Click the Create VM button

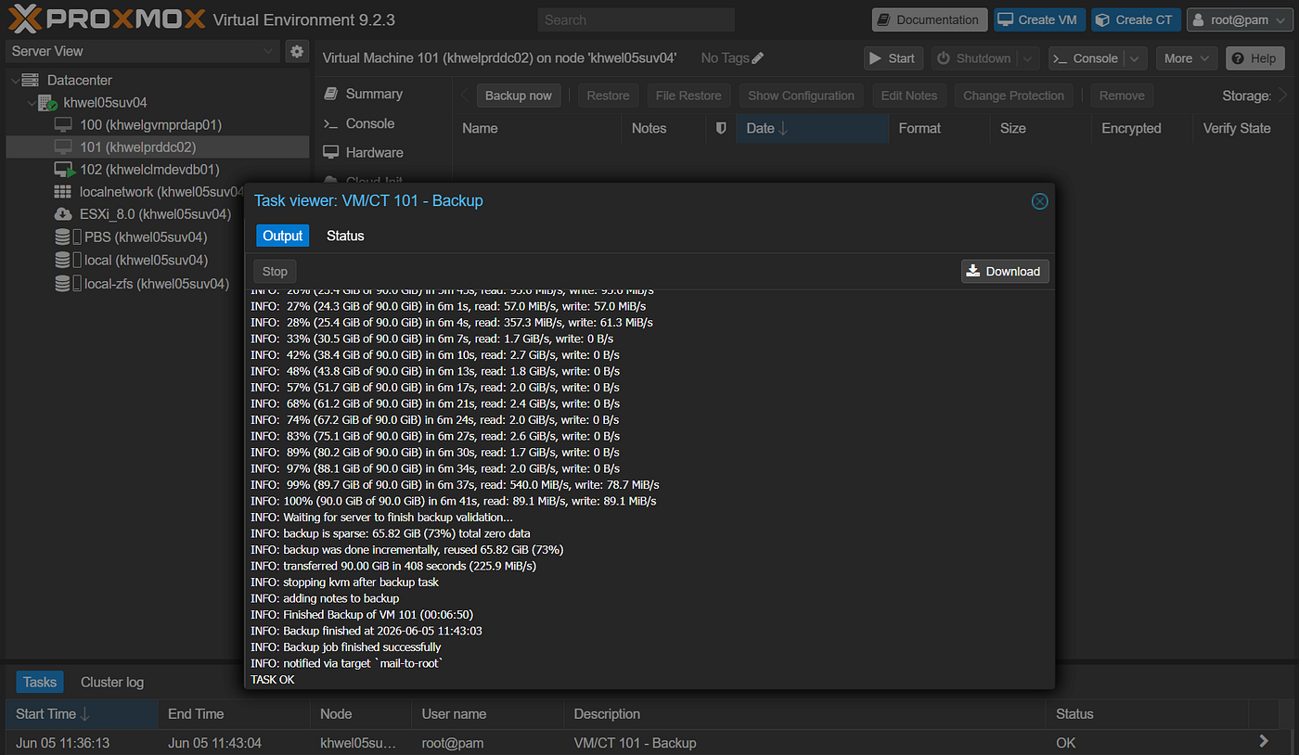pyautogui.click(x=1039, y=19)
